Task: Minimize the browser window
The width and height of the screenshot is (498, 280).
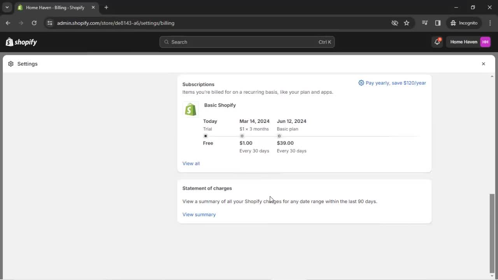Action: [457, 7]
